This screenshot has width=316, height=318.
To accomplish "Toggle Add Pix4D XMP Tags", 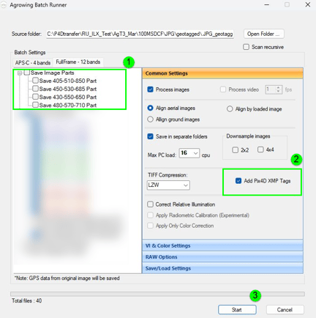I will pos(238,181).
